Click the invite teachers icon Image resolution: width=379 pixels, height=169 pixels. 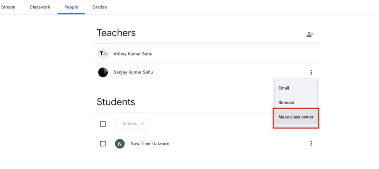(x=310, y=34)
